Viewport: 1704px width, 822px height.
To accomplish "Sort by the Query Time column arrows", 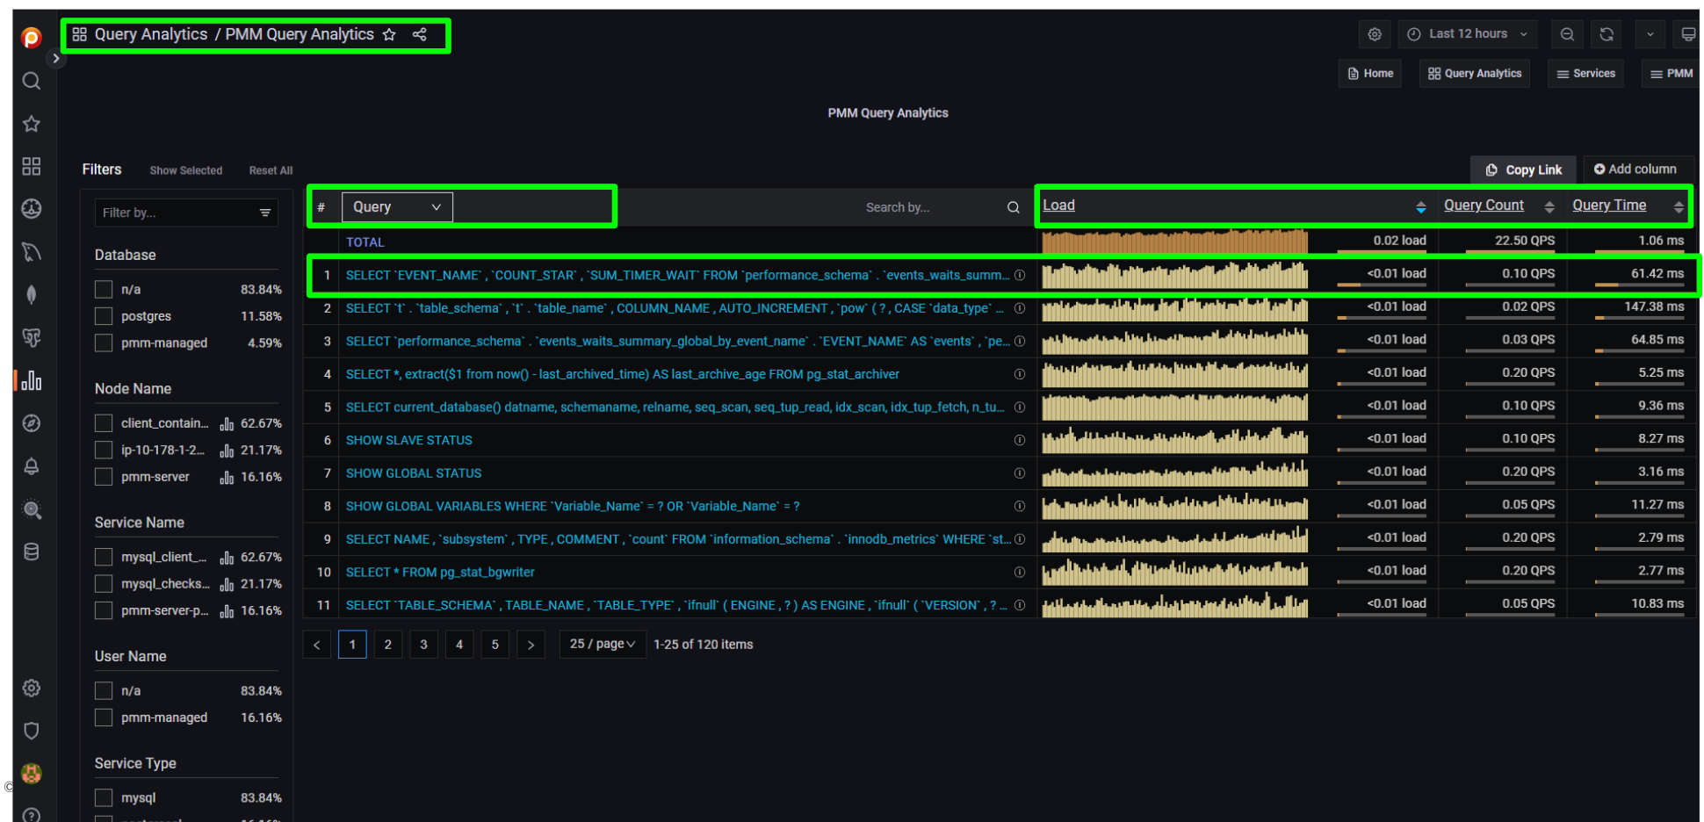I will click(x=1679, y=207).
